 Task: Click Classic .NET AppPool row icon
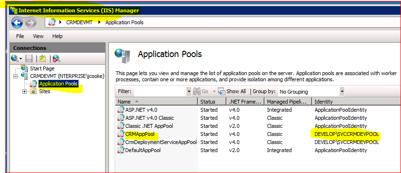tap(120, 126)
